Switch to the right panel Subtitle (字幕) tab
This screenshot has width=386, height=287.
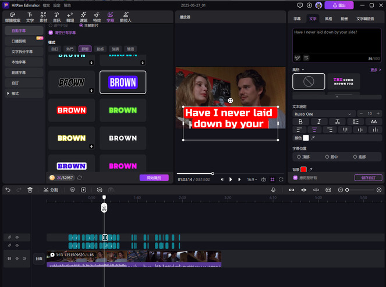(297, 19)
